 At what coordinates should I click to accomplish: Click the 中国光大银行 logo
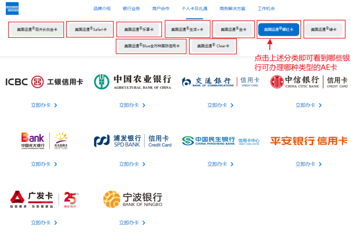[44, 141]
